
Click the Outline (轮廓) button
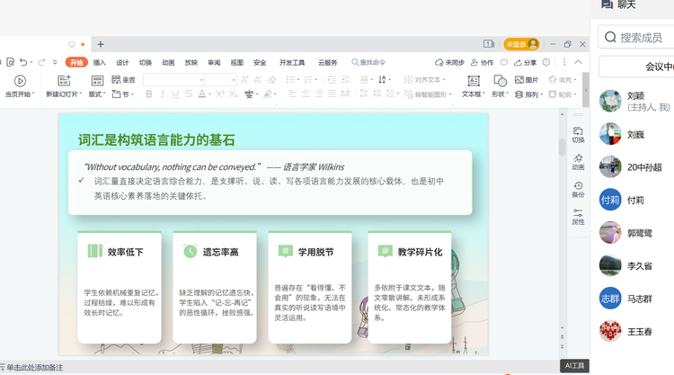pyautogui.click(x=563, y=94)
